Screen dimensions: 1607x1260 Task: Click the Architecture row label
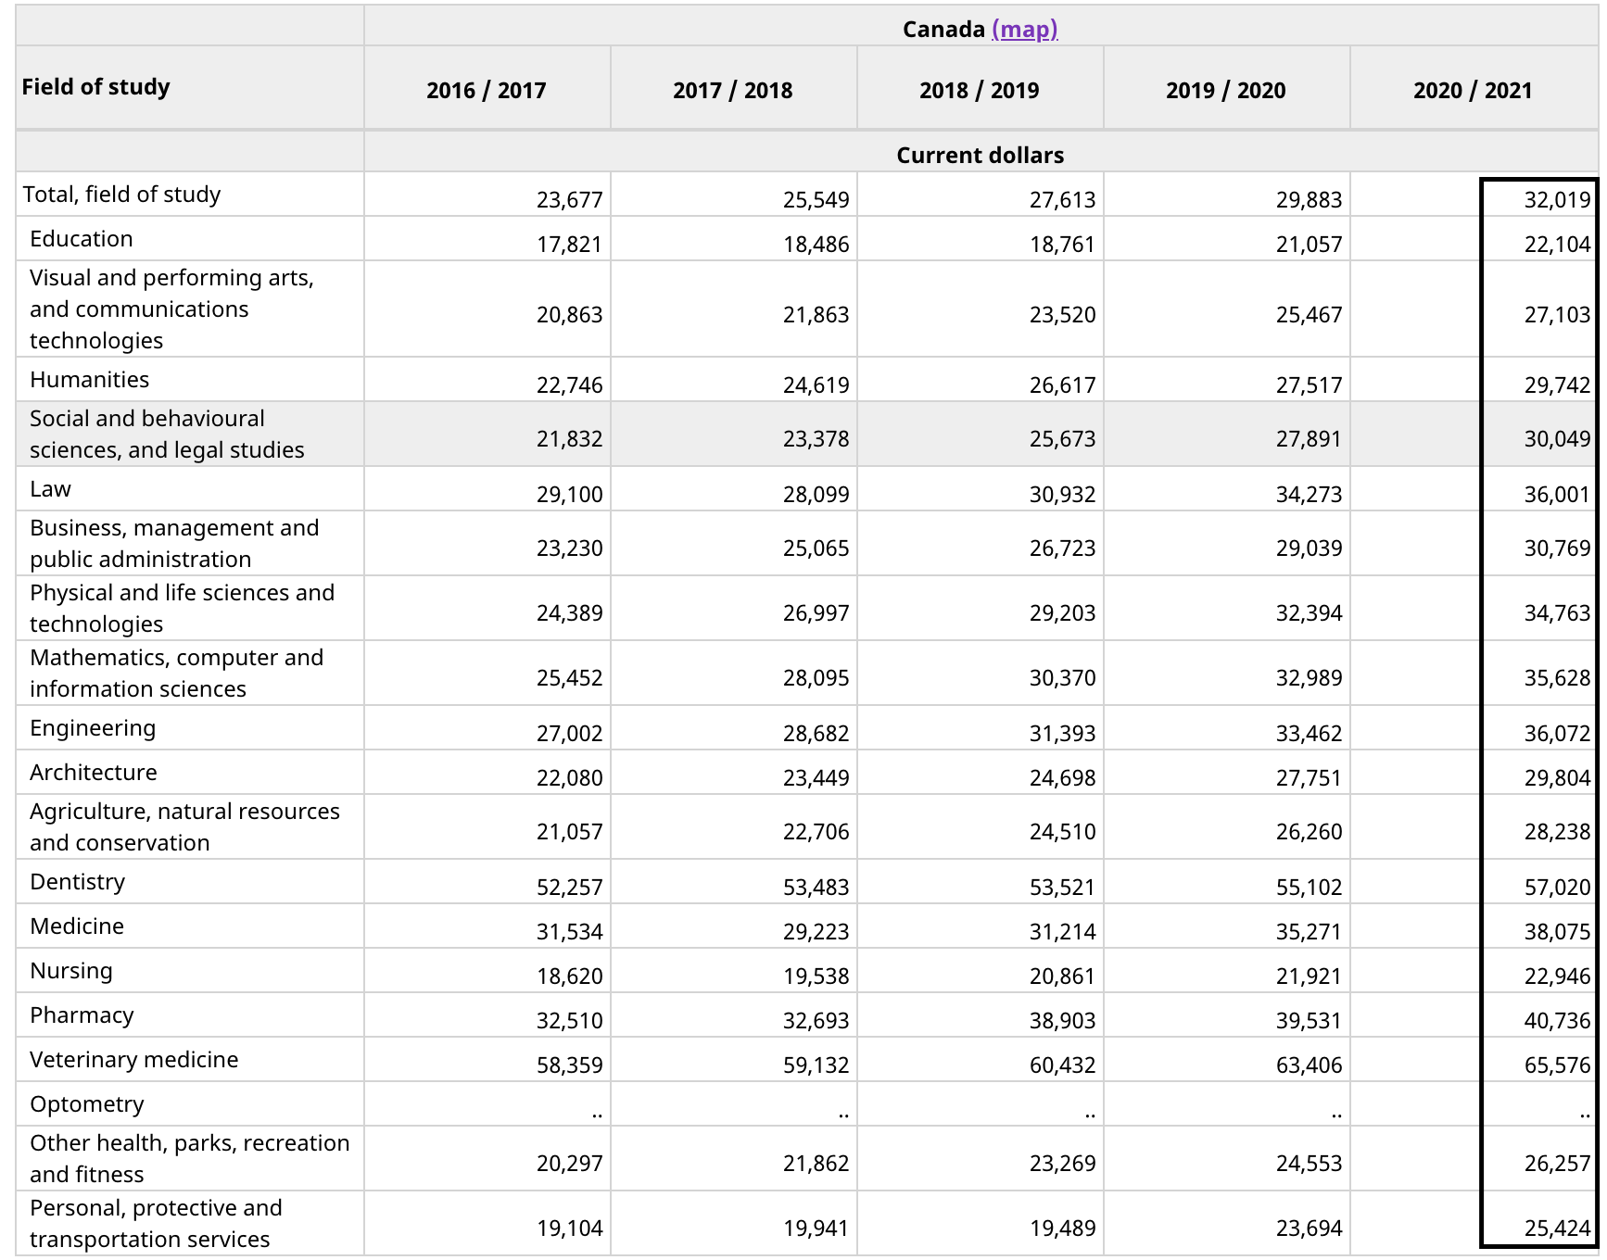tap(94, 772)
